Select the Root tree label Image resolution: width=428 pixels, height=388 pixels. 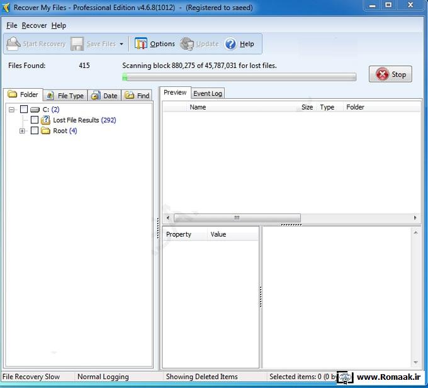coord(65,131)
